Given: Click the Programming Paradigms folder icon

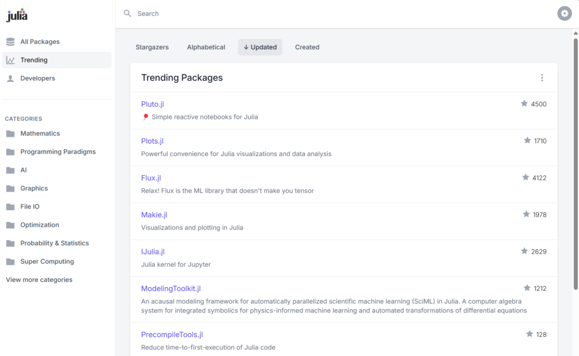Looking at the screenshot, I should click(10, 152).
